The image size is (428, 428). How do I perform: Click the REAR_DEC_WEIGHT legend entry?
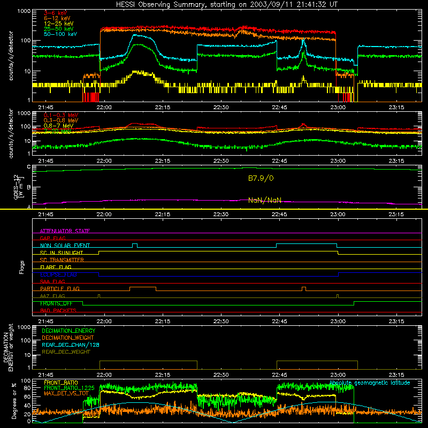coord(66,352)
